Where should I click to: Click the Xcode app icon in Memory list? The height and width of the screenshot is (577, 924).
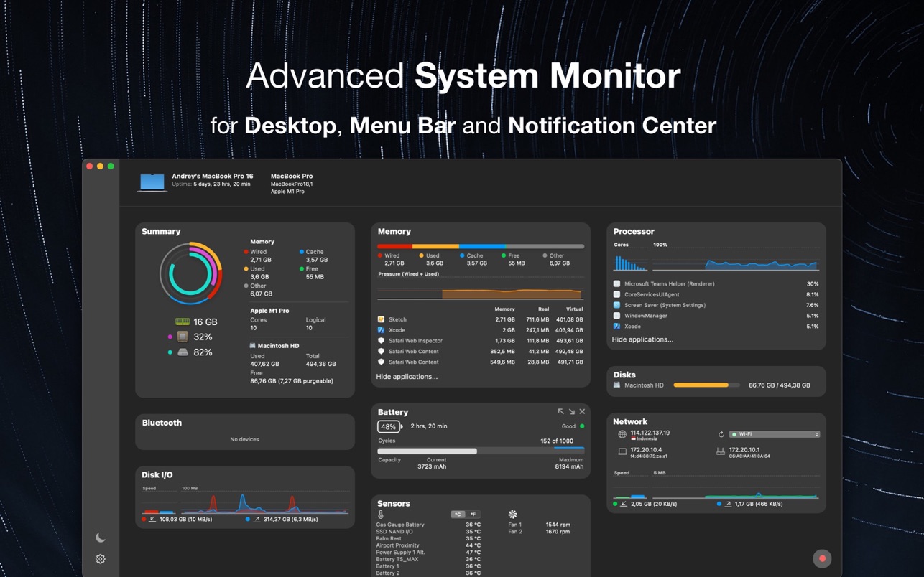381,330
